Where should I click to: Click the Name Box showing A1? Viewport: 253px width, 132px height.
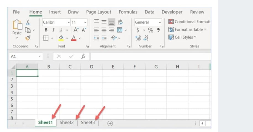(x=24, y=56)
